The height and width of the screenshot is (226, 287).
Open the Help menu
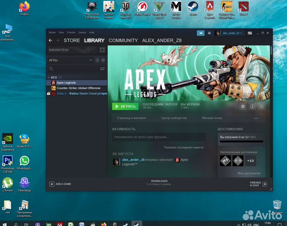coord(92,32)
